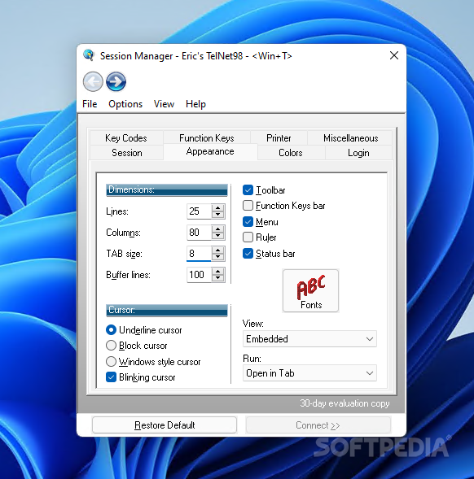Expand the Run dropdown showing Open in Tab
The image size is (474, 479).
[x=309, y=373]
